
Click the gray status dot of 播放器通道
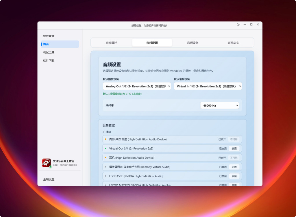pos(105,167)
